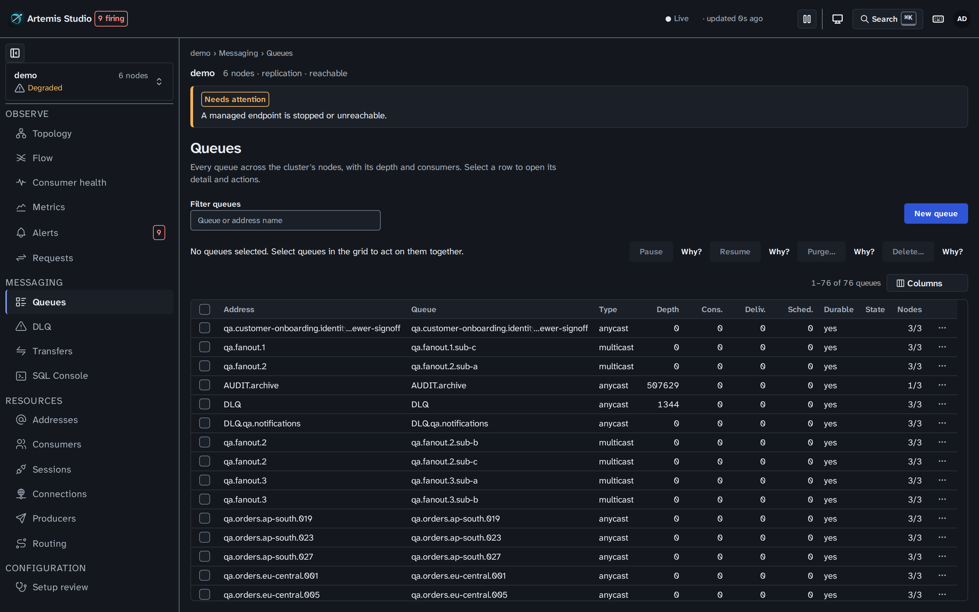Viewport: 979px width, 612px height.
Task: Click Why? next to Pause
Action: tap(691, 252)
